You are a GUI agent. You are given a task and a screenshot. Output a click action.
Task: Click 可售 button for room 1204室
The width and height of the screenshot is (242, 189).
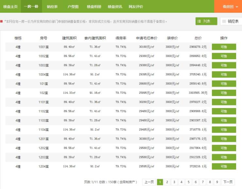click(224, 166)
